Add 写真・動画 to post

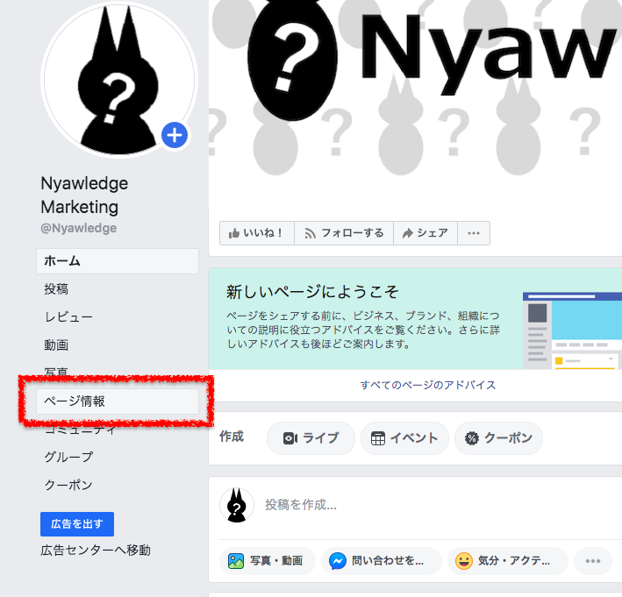(x=268, y=561)
